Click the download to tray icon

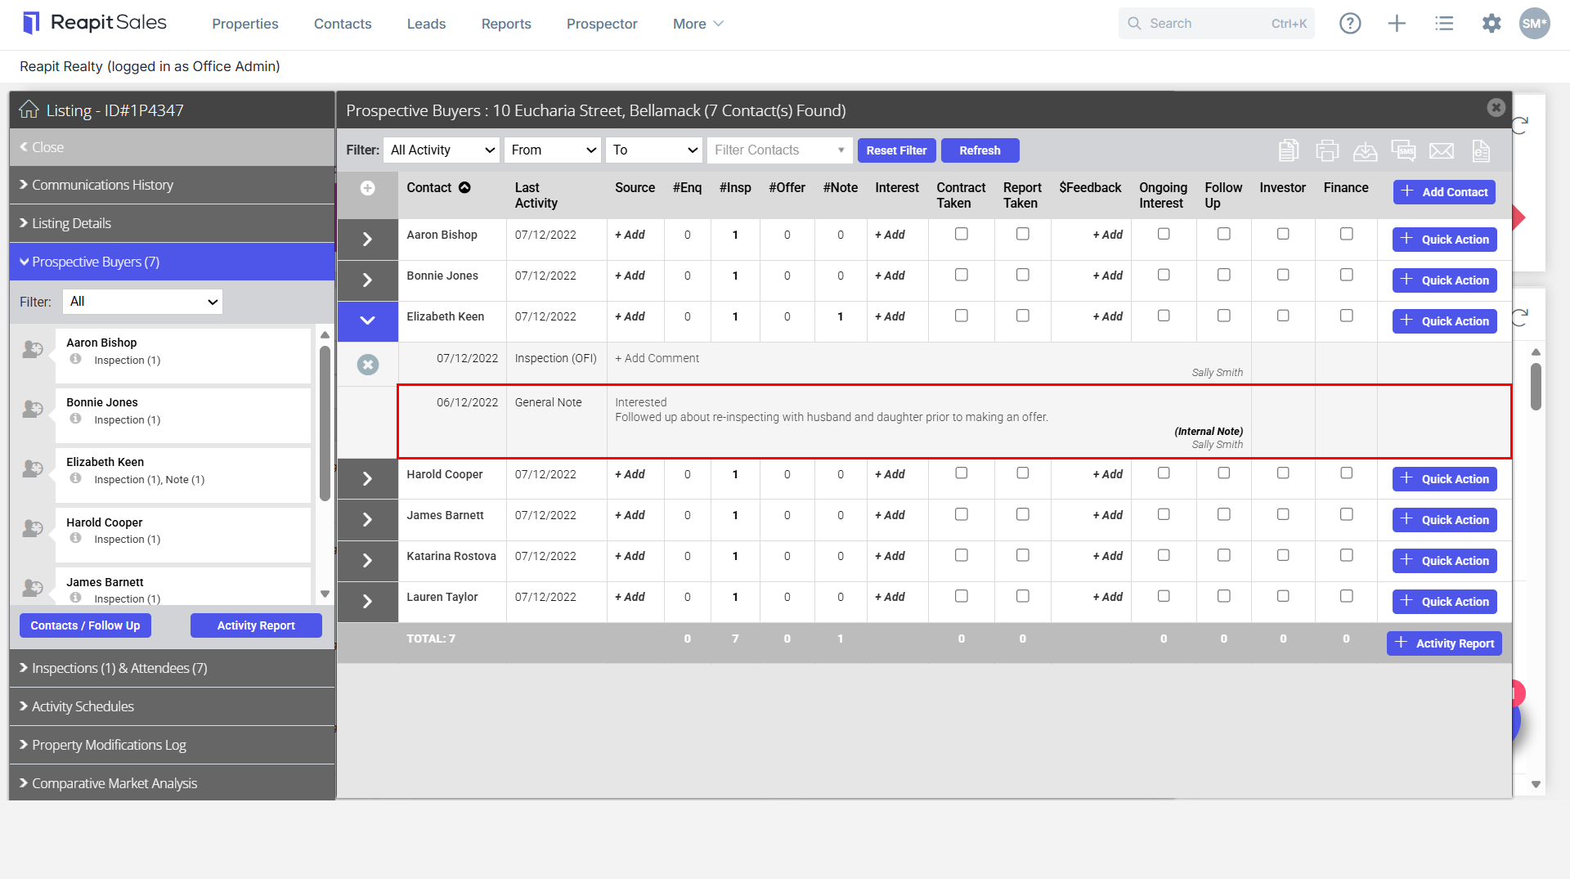(1365, 150)
